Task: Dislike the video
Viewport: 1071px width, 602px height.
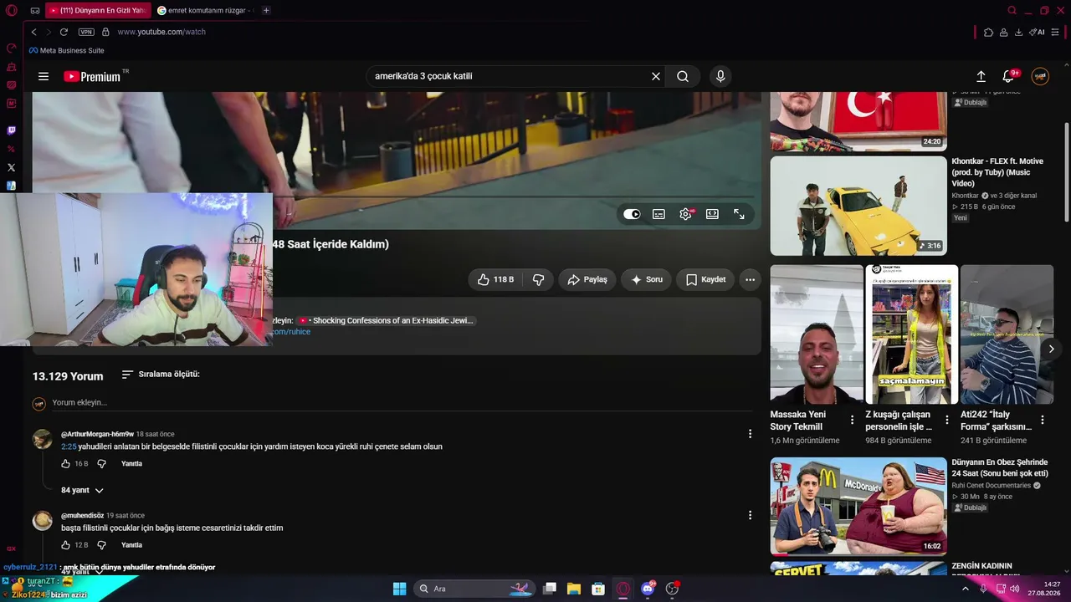Action: pyautogui.click(x=539, y=279)
